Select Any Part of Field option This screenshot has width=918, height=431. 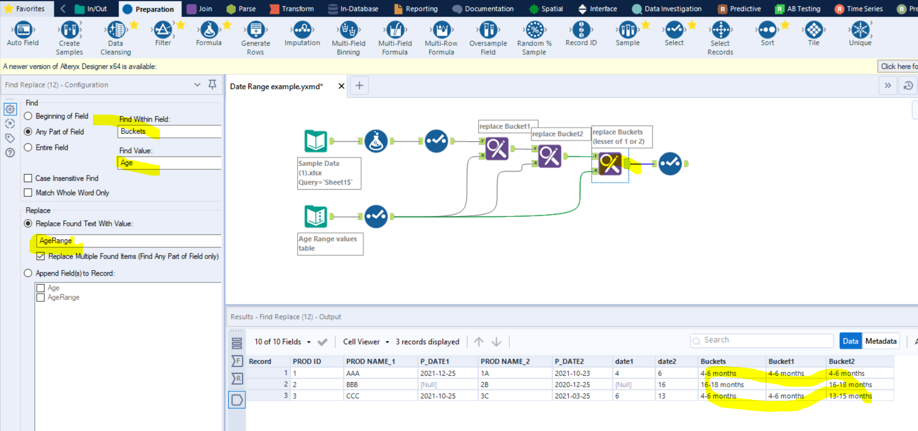tap(28, 132)
